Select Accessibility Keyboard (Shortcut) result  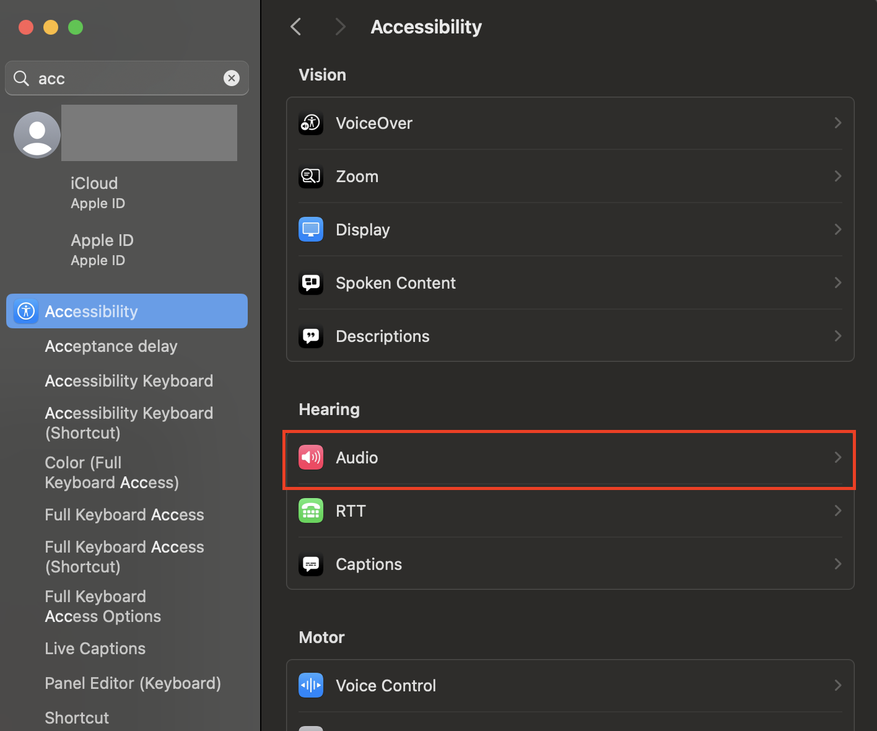point(129,423)
